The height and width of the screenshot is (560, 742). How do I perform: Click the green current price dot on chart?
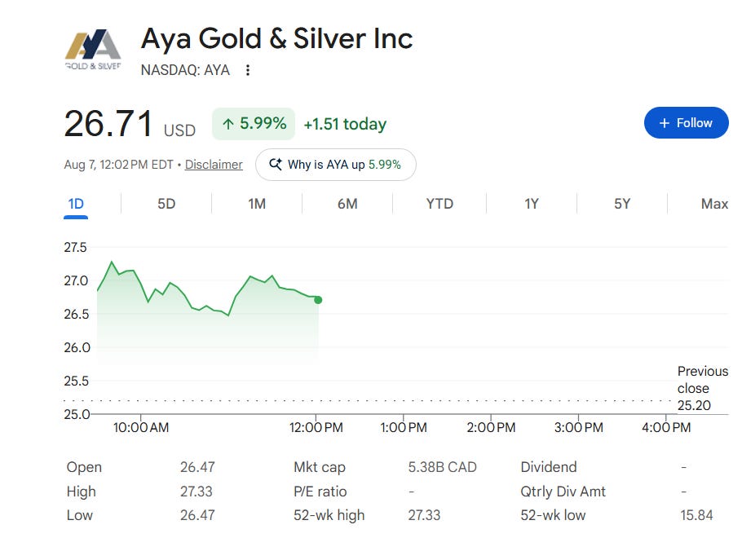coord(318,300)
